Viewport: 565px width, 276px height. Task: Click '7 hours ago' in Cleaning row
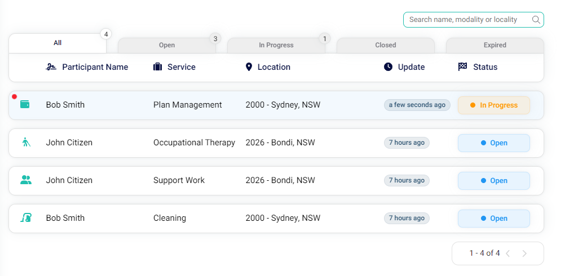pos(407,218)
